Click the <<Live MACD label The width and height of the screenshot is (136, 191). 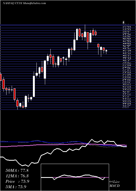[115, 184]
